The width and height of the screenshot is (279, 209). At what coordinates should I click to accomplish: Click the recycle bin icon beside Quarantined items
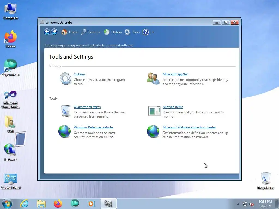(x=66, y=111)
